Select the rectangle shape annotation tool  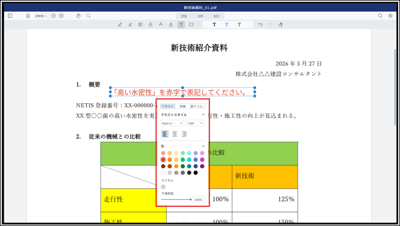(191, 24)
